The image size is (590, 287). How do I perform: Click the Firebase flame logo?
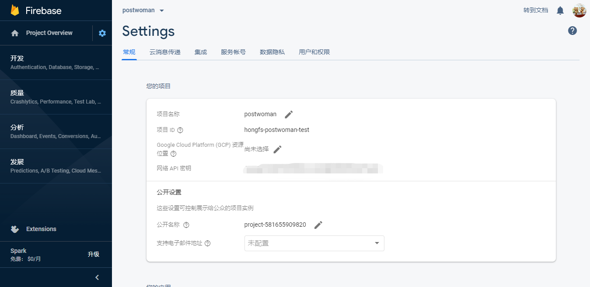[x=15, y=10]
